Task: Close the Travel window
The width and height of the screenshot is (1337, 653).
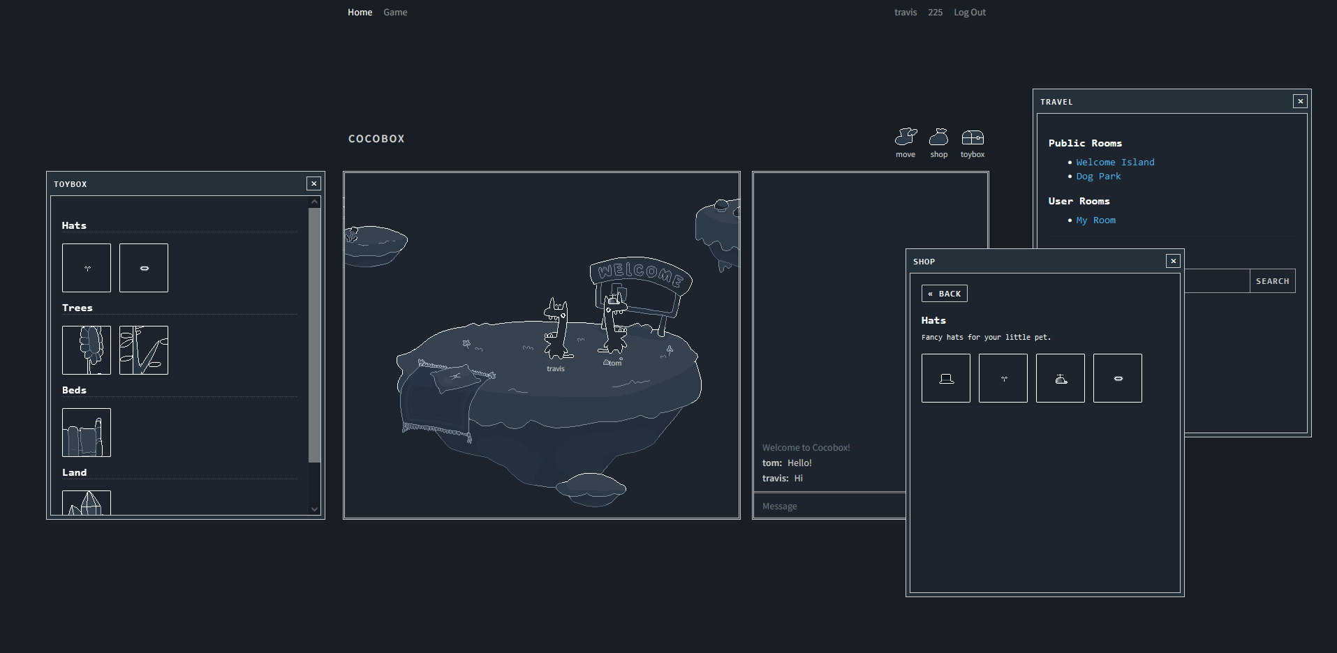Action: pos(1300,101)
